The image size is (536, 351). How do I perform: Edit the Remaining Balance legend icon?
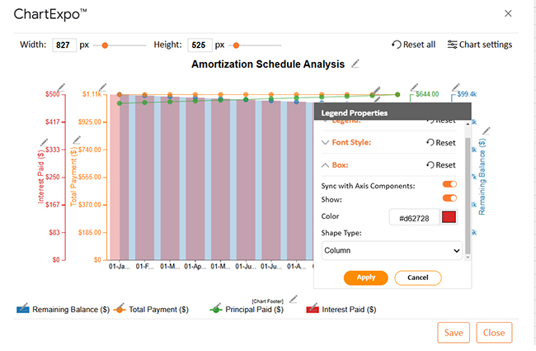[x=24, y=309]
